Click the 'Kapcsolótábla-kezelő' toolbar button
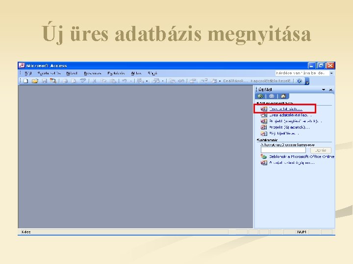 271,81
